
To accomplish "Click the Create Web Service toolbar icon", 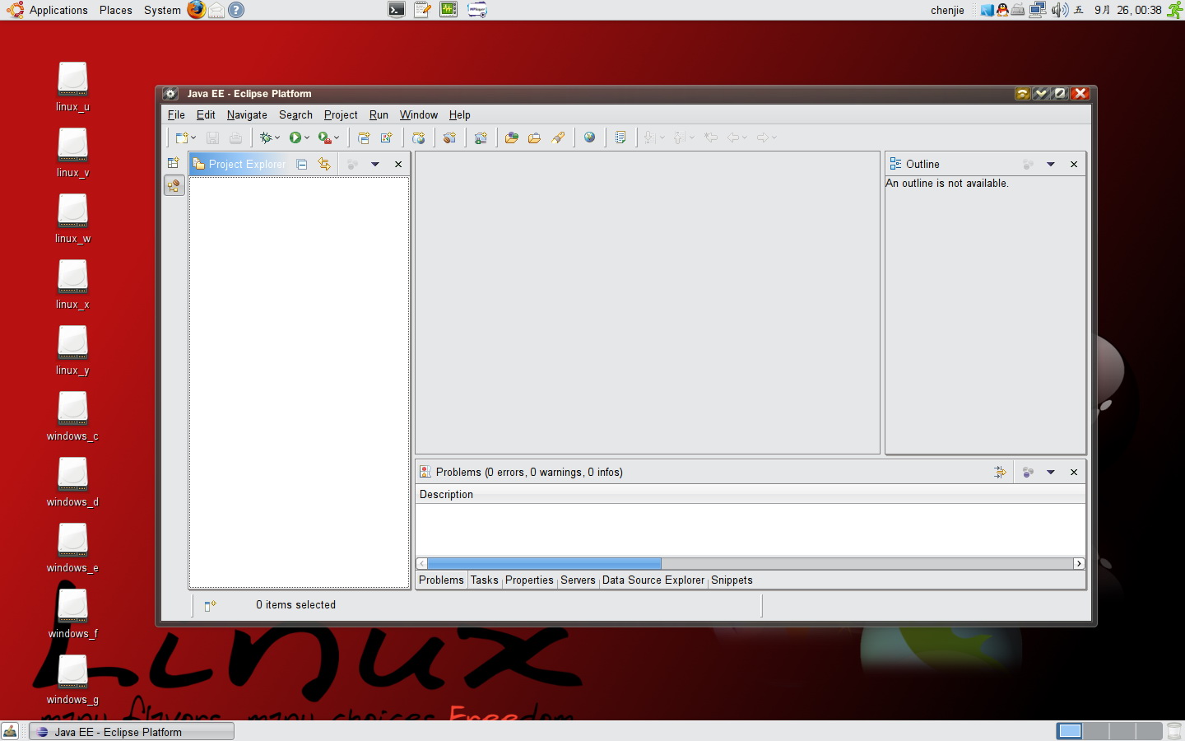I will 419,137.
